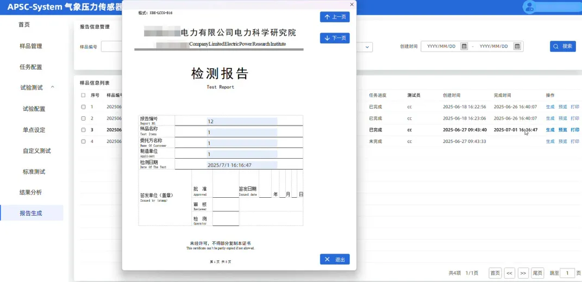Click 预览 link in row 3
Screen dimensions: 582x282
point(562,130)
